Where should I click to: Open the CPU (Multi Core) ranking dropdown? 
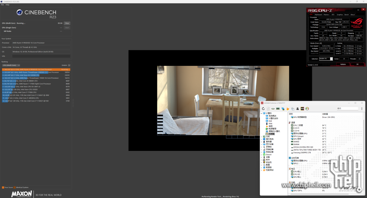pyautogui.click(x=11, y=65)
